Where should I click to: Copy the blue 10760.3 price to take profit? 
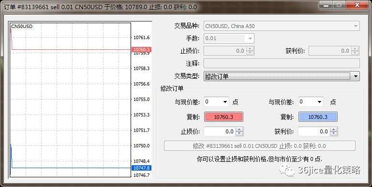click(318, 117)
